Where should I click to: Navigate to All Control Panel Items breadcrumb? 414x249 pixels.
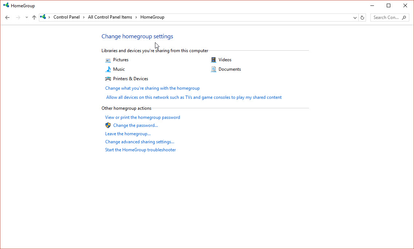110,17
